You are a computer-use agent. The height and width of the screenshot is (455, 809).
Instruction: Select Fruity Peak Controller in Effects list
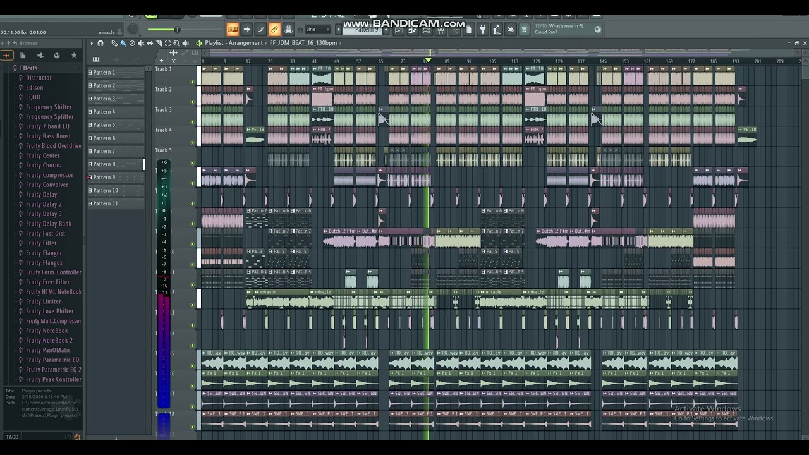tap(53, 379)
